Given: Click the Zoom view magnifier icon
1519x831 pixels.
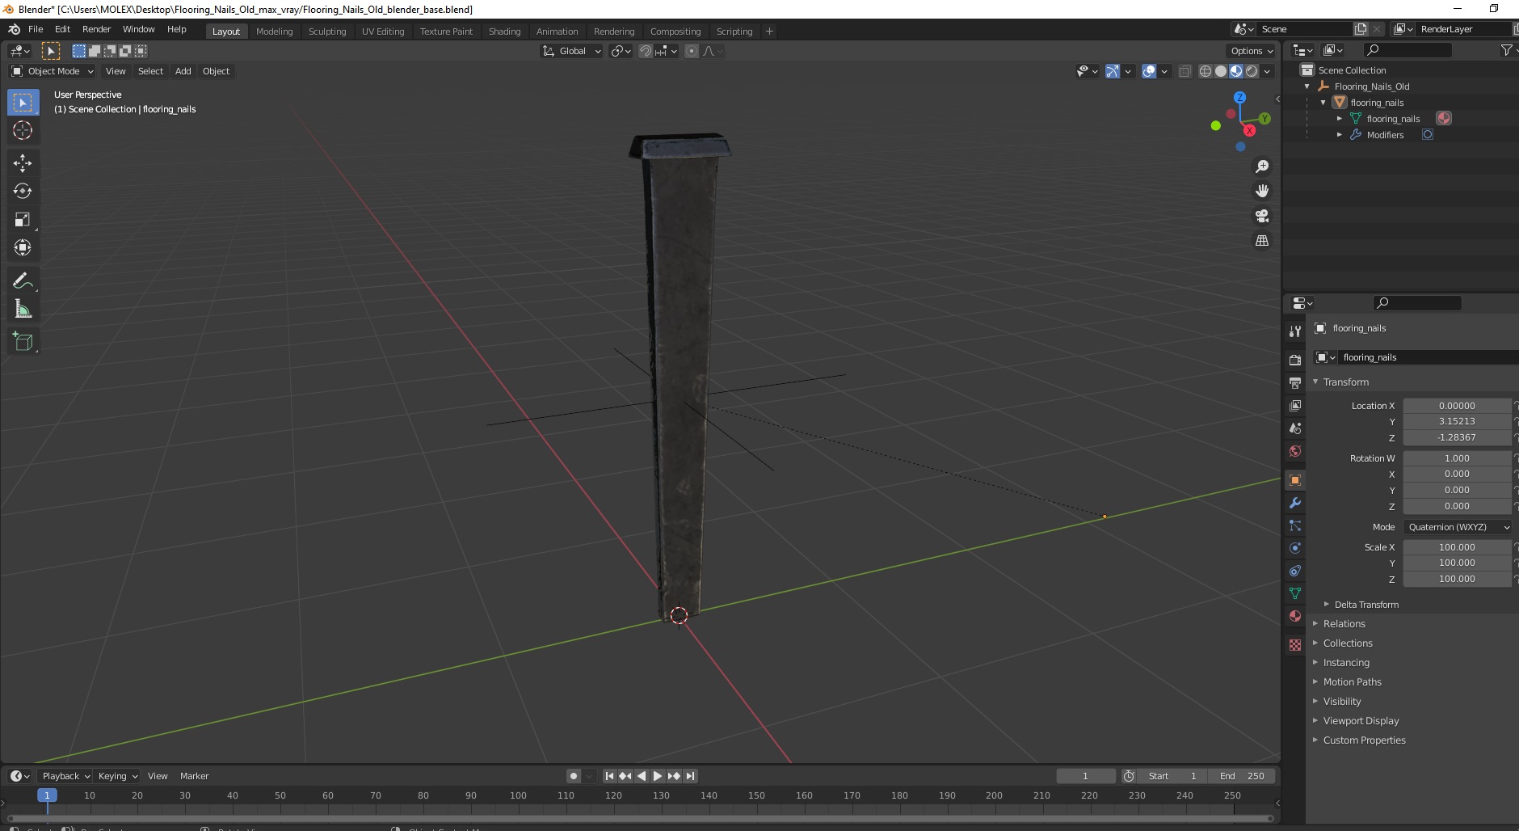Looking at the screenshot, I should coord(1261,167).
